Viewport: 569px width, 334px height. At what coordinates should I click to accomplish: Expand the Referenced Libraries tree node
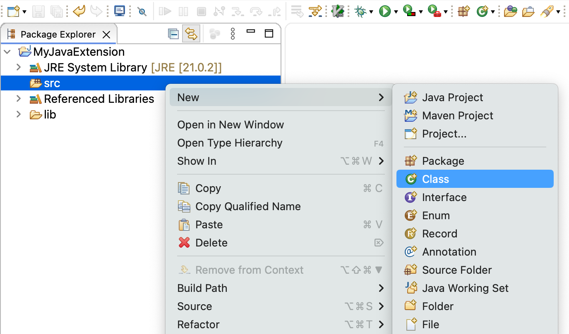point(18,99)
